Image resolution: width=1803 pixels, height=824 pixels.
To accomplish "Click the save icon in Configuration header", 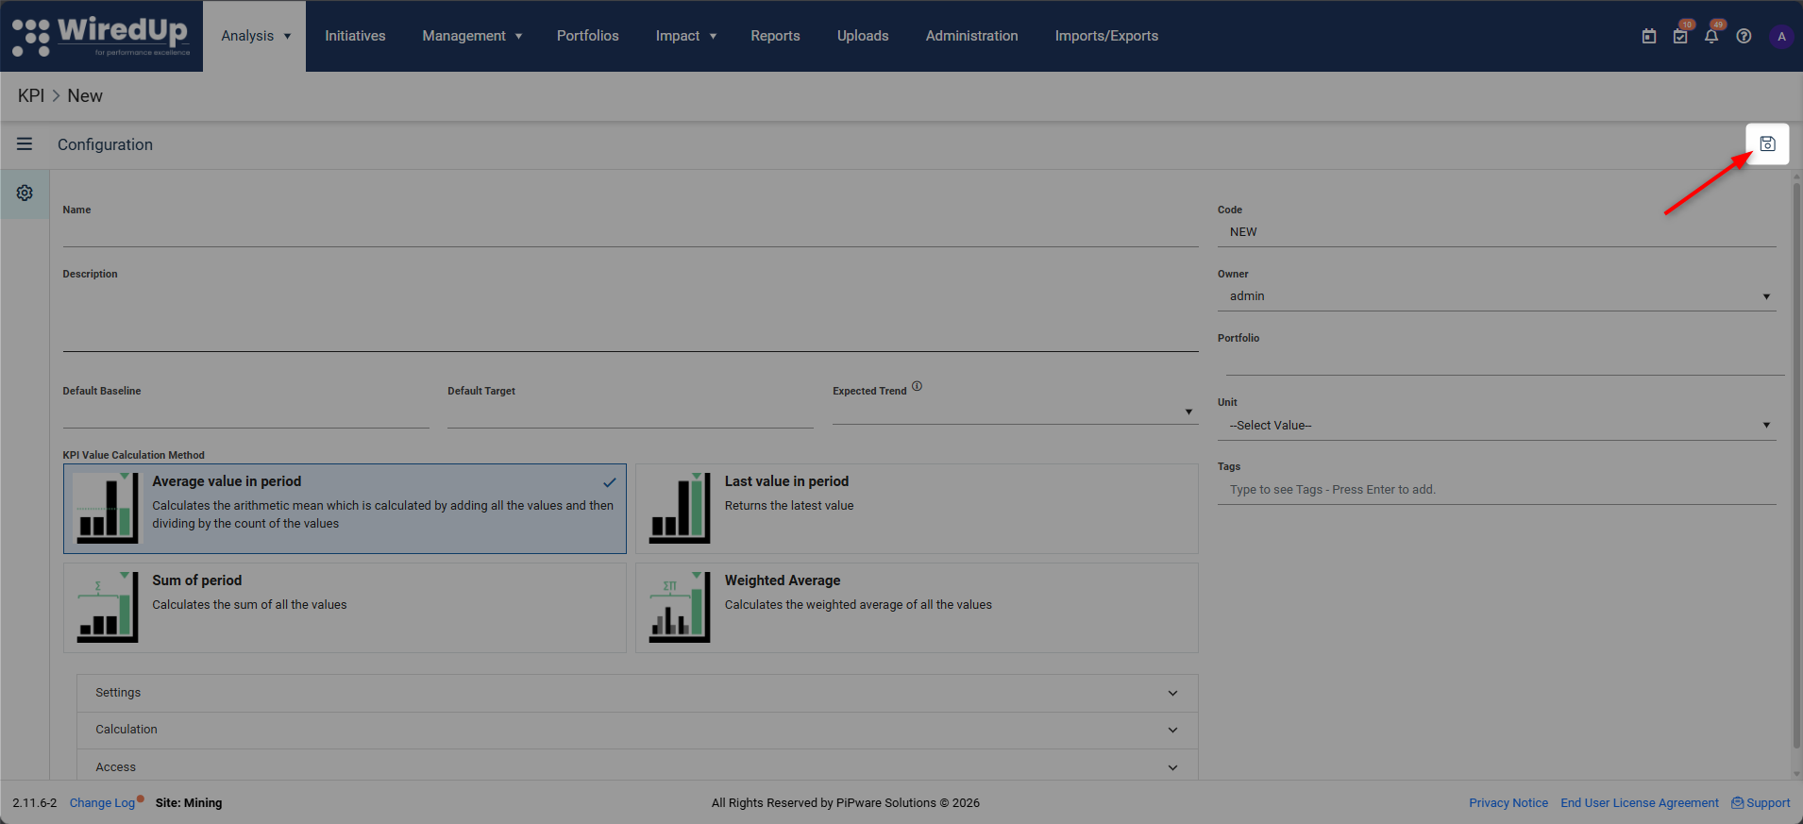I will click(1767, 144).
